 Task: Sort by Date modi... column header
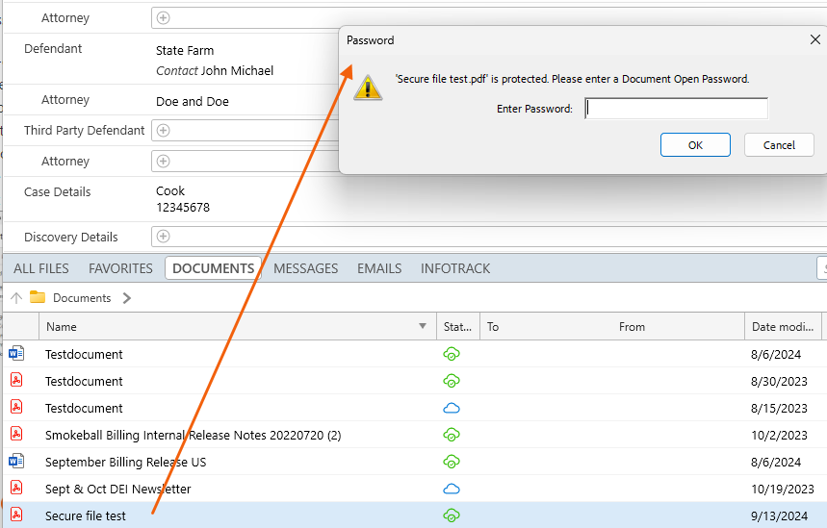coord(783,327)
